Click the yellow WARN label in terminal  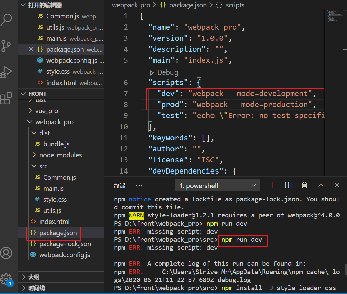tap(136, 215)
